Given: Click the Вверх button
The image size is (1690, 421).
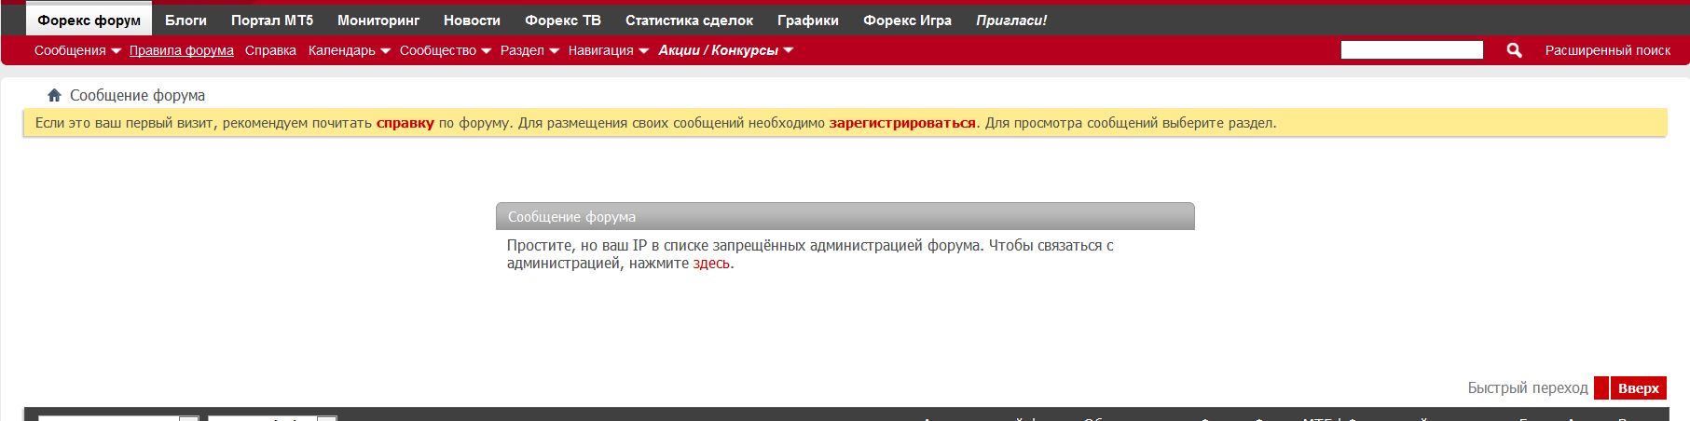Looking at the screenshot, I should pyautogui.click(x=1639, y=387).
